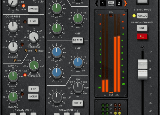This screenshot has width=160, height=115.
Task: Click the TMT inside logo
Action: pos(111,4)
